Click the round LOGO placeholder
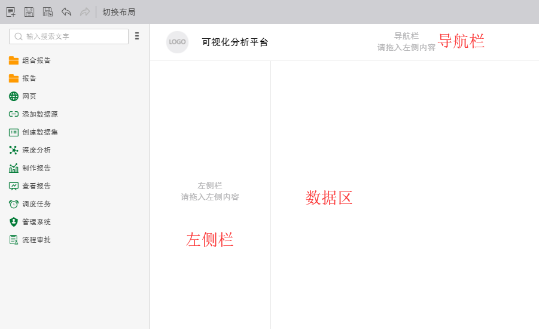 pyautogui.click(x=177, y=42)
